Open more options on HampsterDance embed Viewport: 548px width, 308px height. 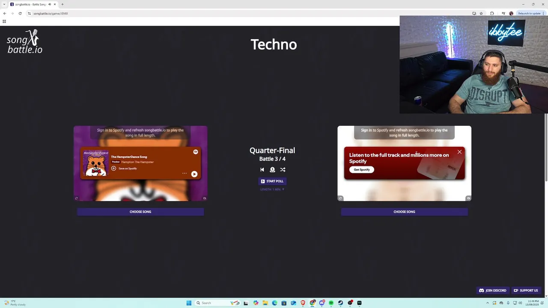[185, 173]
